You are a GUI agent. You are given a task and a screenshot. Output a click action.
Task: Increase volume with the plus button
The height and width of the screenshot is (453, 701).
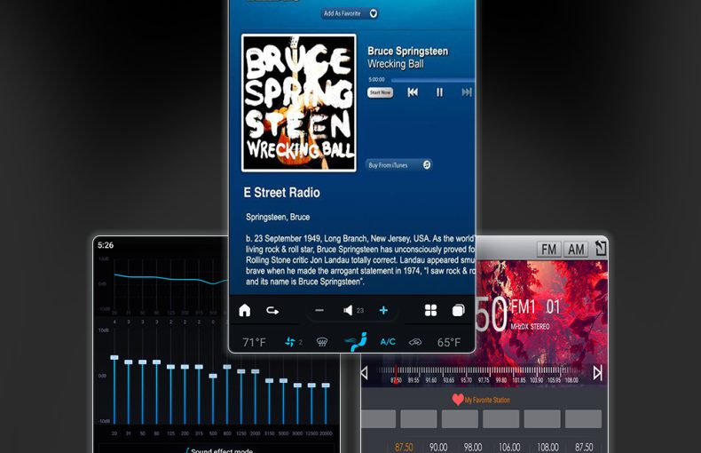383,310
